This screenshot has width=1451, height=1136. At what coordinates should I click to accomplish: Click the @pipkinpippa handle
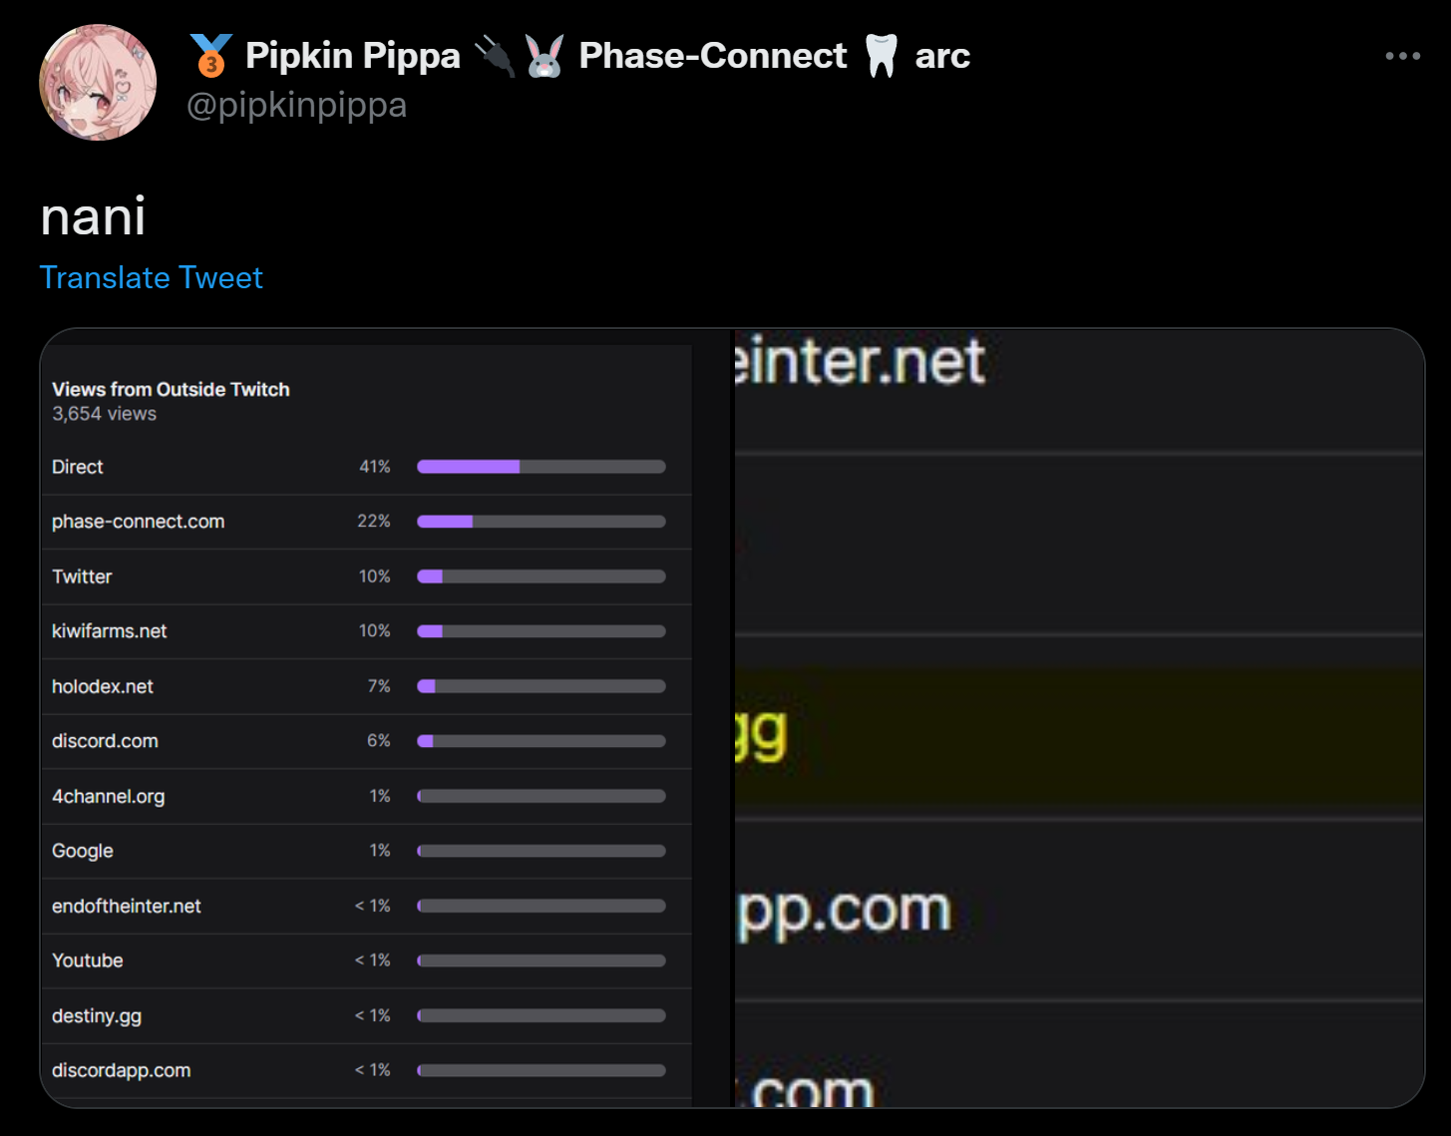pos(296,105)
